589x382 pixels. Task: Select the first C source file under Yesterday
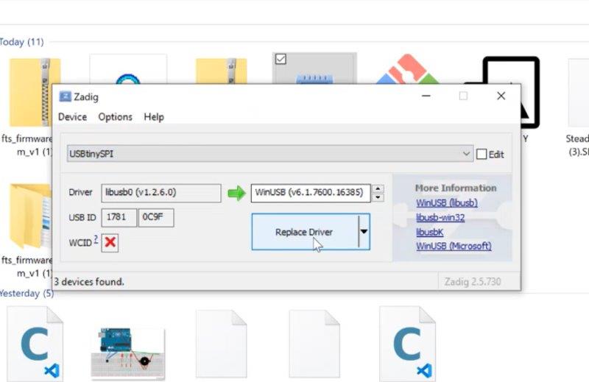click(x=35, y=343)
